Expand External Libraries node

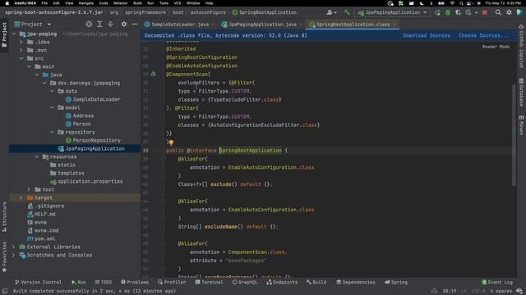click(13, 247)
